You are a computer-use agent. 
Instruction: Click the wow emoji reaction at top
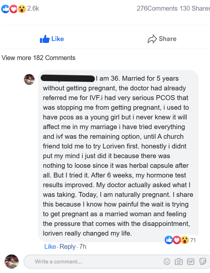tap(22, 9)
